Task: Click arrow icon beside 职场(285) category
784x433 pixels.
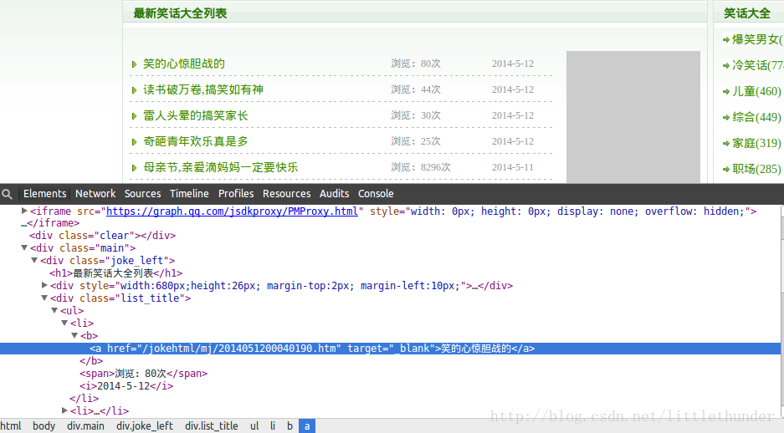Action: click(726, 170)
